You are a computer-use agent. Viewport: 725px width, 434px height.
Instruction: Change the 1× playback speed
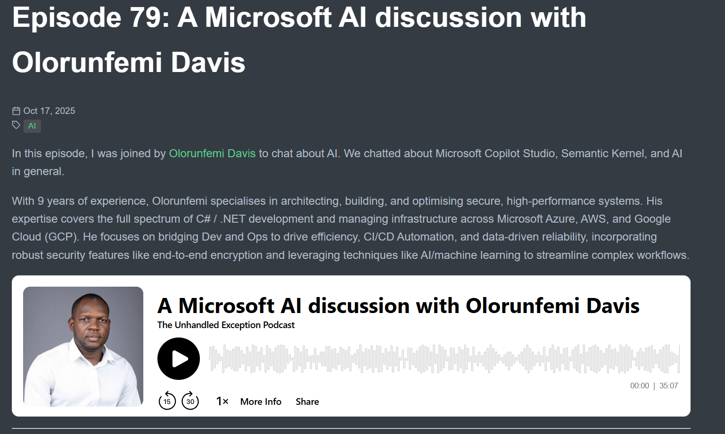pyautogui.click(x=222, y=402)
